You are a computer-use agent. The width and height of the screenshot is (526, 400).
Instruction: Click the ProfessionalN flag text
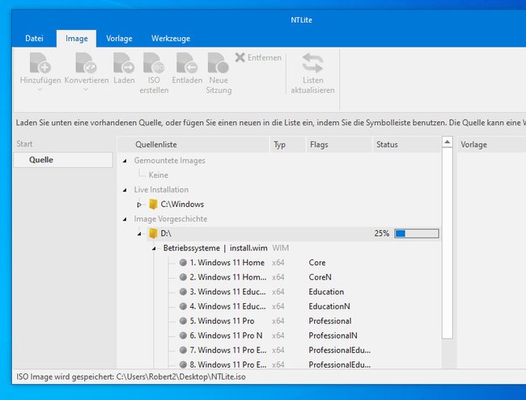click(333, 335)
